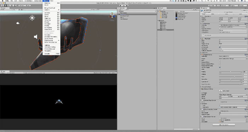Image resolution: width=248 pixels, height=132 pixels.
Task: Select the Move tool in toolbar
Action: [6, 6]
